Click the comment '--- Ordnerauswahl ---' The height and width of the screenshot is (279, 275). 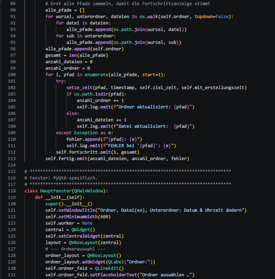(x=78, y=249)
